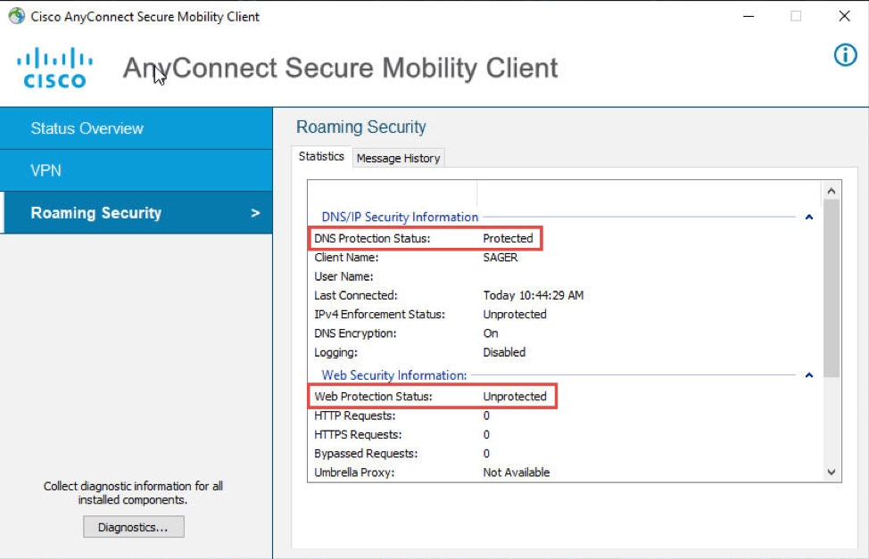Select the Client Name value SAGER

[500, 257]
